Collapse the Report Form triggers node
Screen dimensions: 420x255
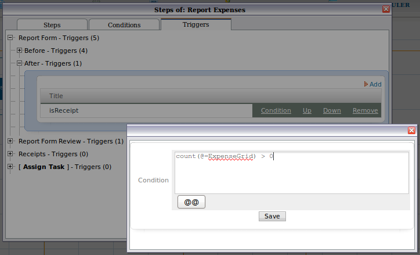coord(10,38)
